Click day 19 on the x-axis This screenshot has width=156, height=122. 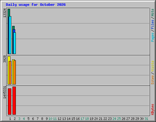(x=91, y=119)
